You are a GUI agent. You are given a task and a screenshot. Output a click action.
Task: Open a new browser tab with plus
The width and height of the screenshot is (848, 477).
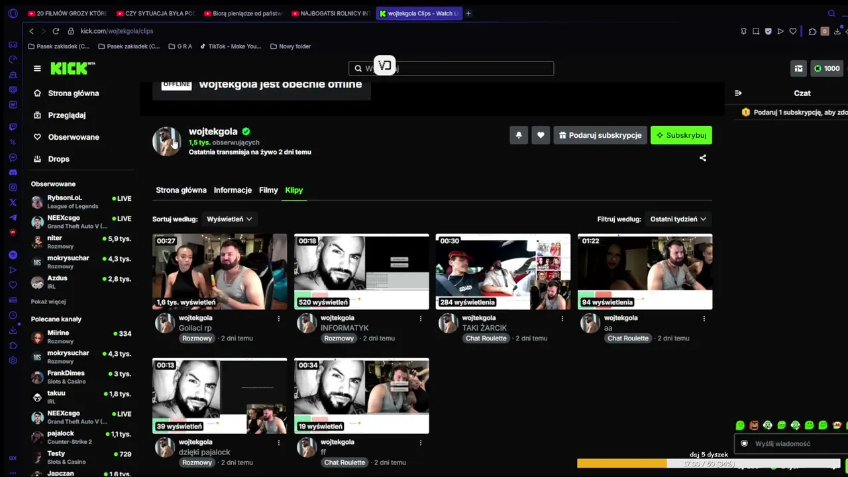468,13
